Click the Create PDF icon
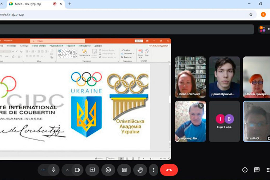This screenshot has height=180, width=270. [x=140, y=54]
